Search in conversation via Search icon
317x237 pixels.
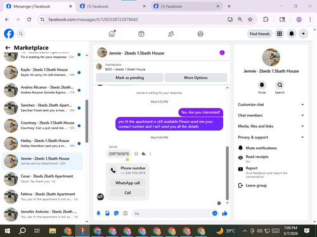tap(280, 85)
